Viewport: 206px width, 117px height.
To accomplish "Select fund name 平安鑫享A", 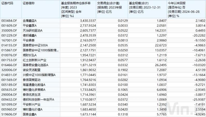I will [30, 26].
